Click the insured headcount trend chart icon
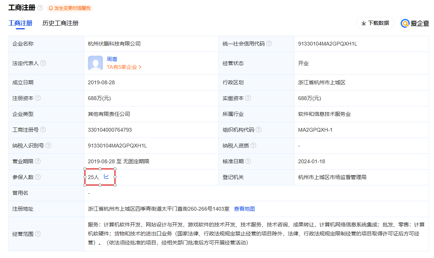This screenshot has width=434, height=258. [x=106, y=177]
